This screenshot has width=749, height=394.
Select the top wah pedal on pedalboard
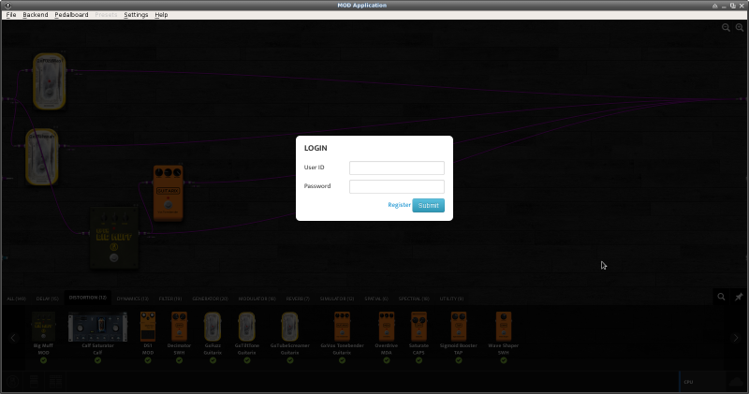pyautogui.click(x=50, y=81)
